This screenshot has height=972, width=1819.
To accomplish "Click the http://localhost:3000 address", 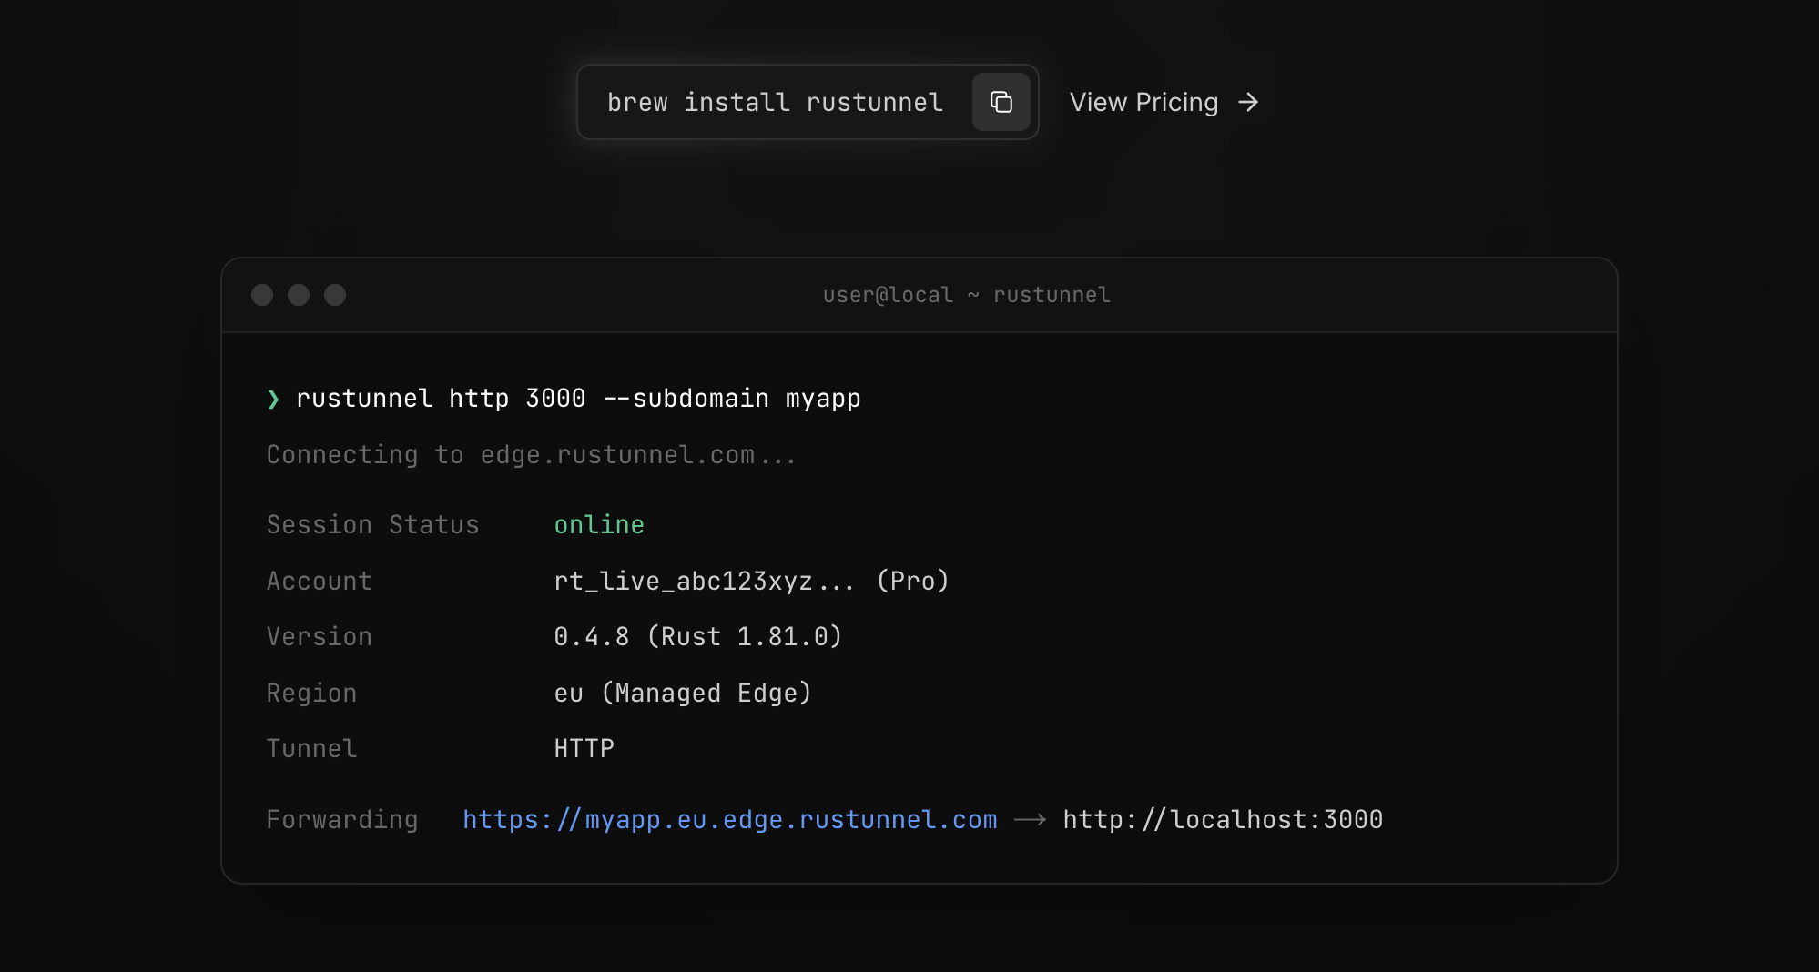I will click(x=1223, y=820).
